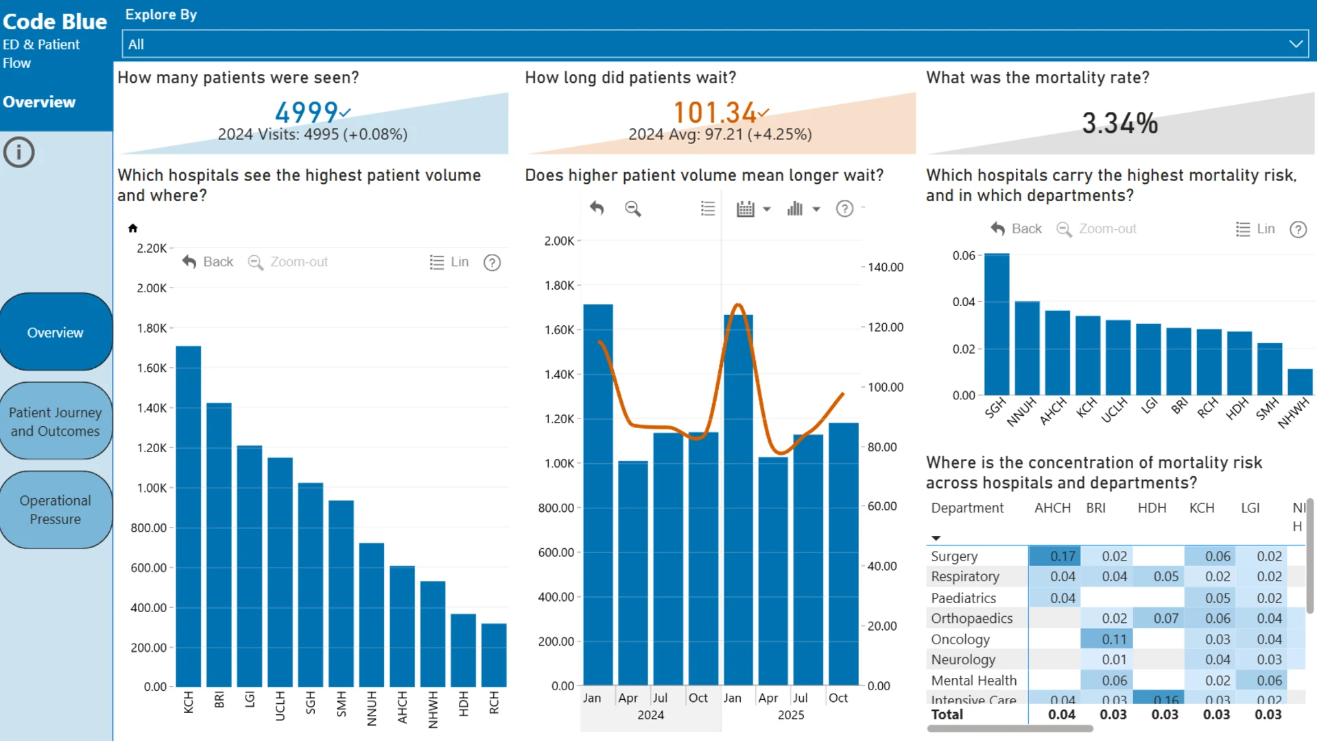The image size is (1317, 741).
Task: Click the 0.11 Oncology BRI cell
Action: coord(1106,639)
